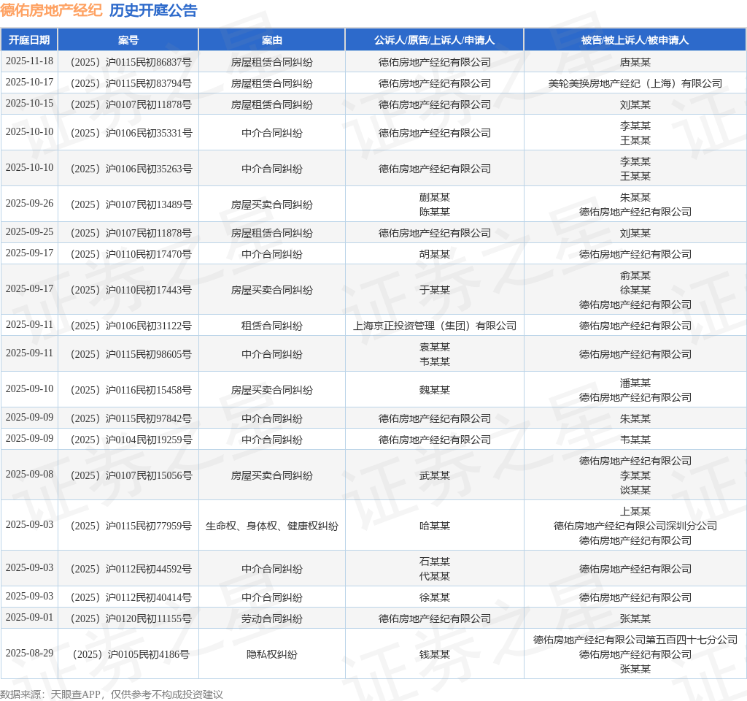Viewport: 747px width, 701px height.
Task: Select case number 沪0115民初86837号
Action: click(131, 62)
